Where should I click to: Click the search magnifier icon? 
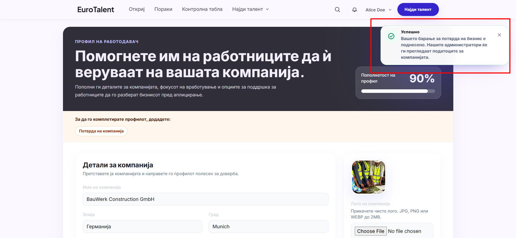337,9
